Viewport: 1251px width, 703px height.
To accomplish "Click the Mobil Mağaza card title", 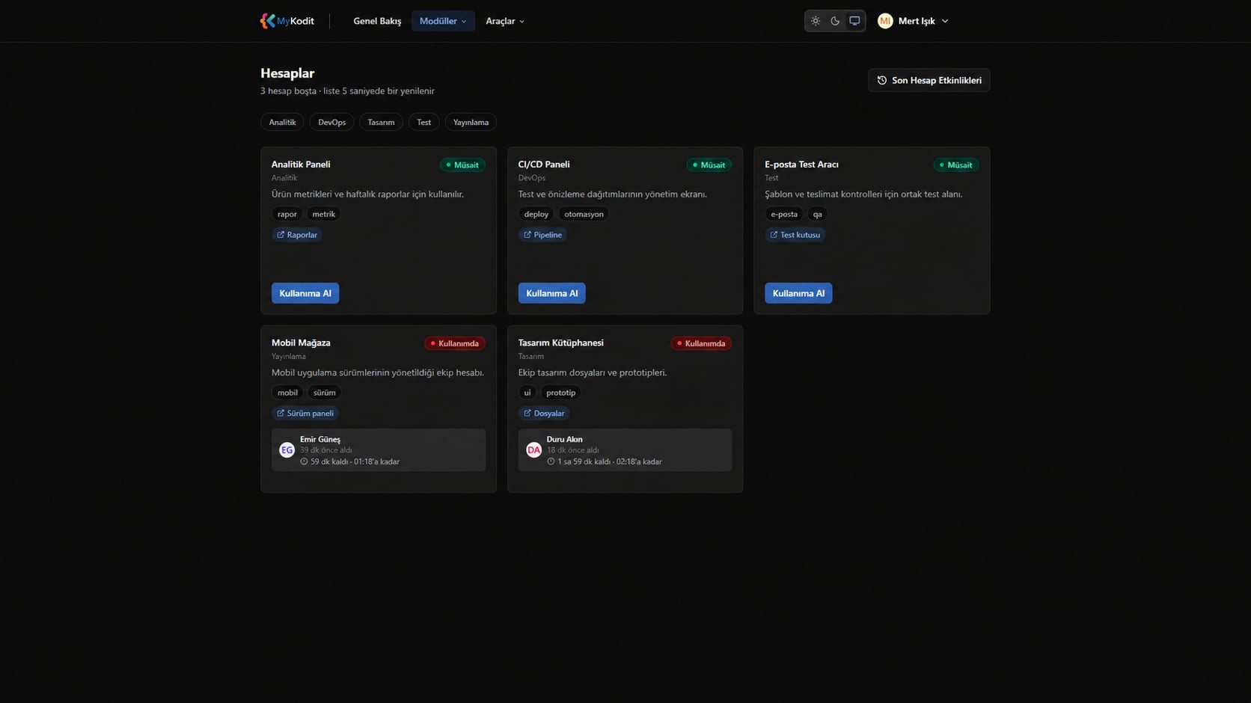I will [301, 343].
